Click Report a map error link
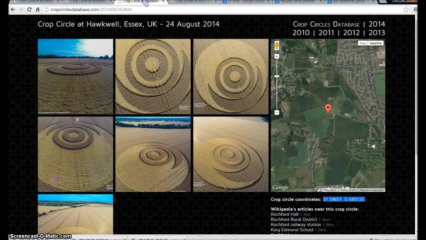 coord(372,190)
